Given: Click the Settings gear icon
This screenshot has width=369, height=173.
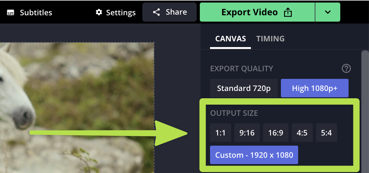Looking at the screenshot, I should point(99,12).
